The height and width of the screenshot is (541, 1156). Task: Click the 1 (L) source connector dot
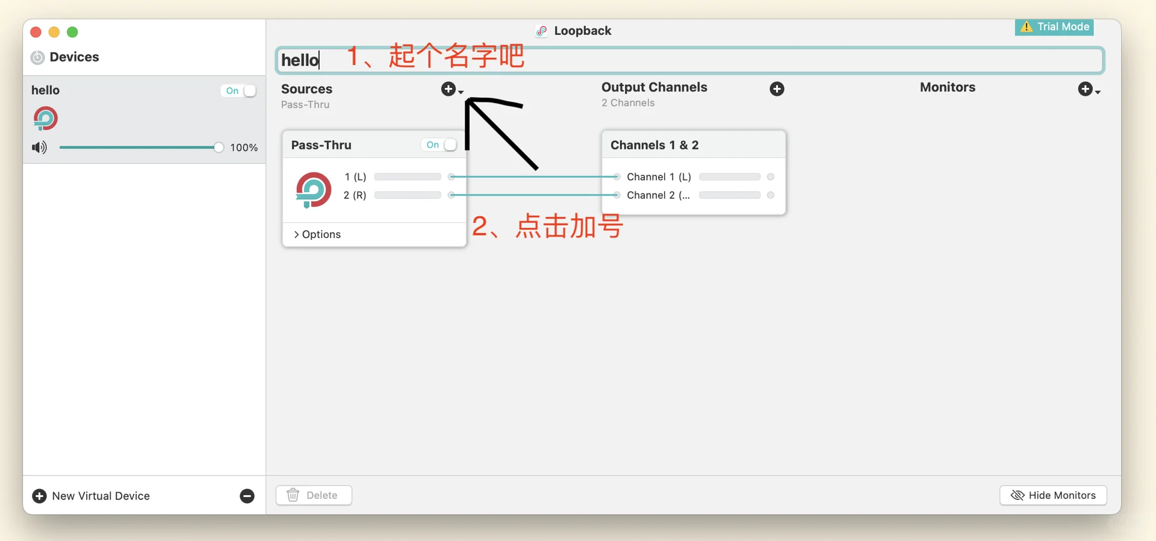(x=452, y=177)
